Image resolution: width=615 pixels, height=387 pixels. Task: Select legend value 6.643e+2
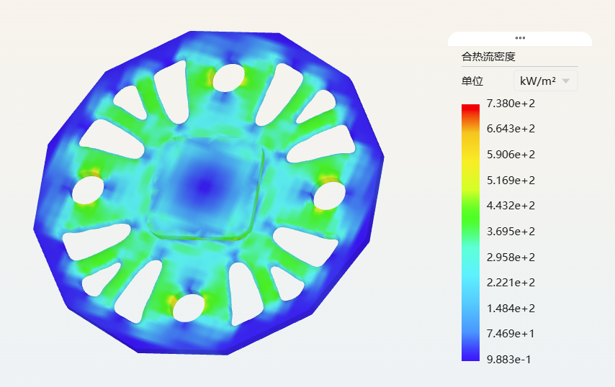tap(511, 129)
